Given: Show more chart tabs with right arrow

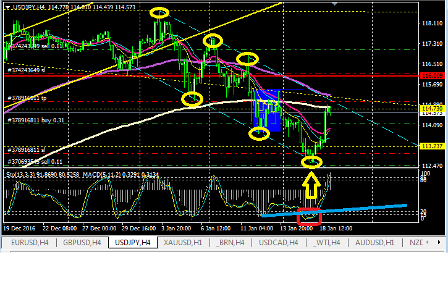Looking at the screenshot, I should click(x=439, y=242).
